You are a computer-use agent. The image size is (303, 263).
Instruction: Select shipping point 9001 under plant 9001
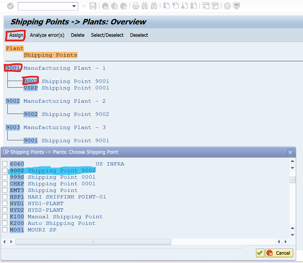30,81
